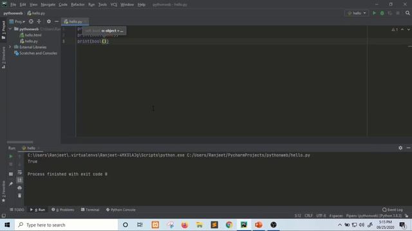
Task: Toggle the Project sidebar tab
Action: click(x=3, y=30)
